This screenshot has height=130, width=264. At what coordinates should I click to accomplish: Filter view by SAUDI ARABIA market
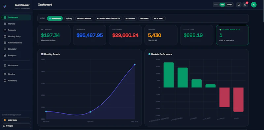tap(84, 18)
